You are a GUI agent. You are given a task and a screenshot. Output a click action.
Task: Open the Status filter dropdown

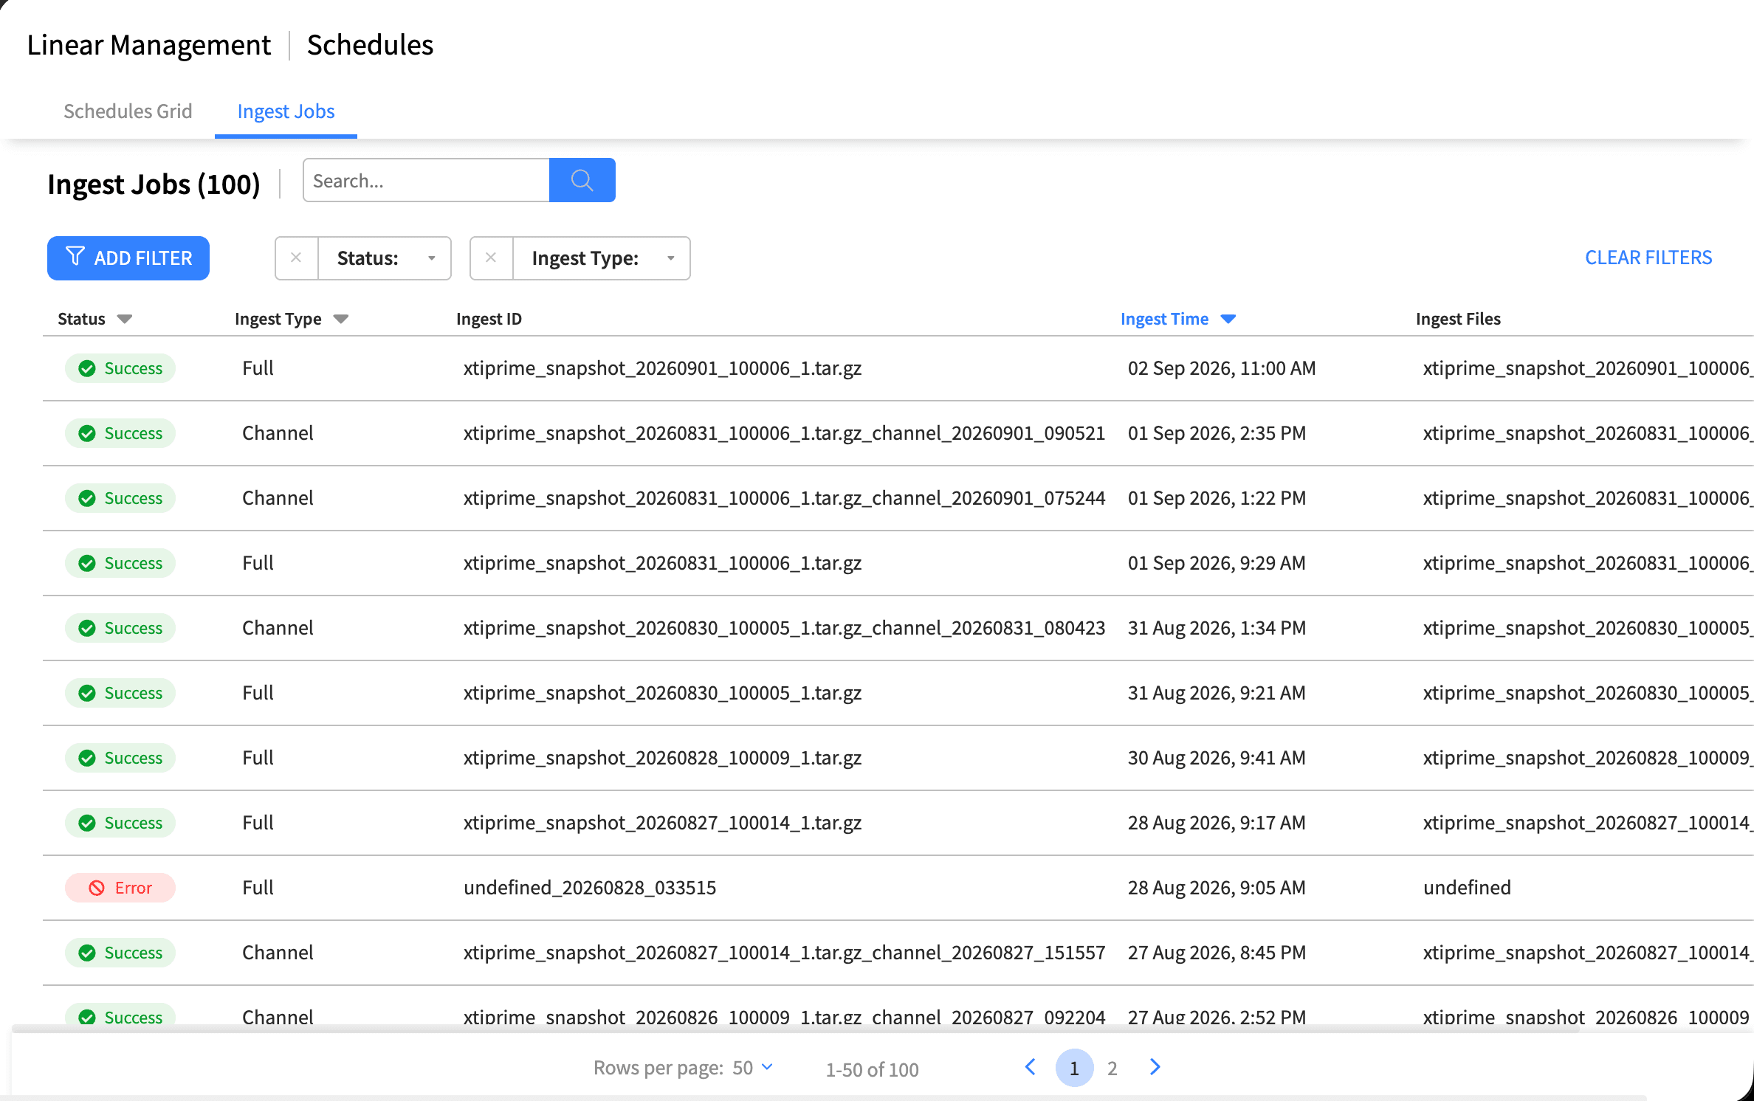coord(385,258)
